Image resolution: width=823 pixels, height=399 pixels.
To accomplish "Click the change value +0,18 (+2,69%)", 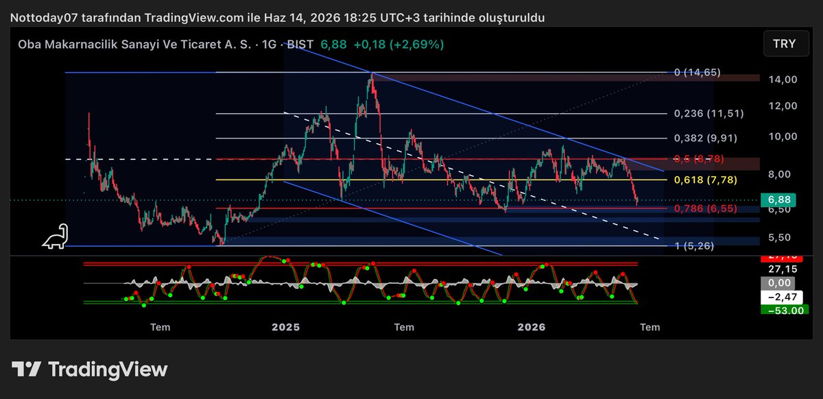I will [398, 44].
